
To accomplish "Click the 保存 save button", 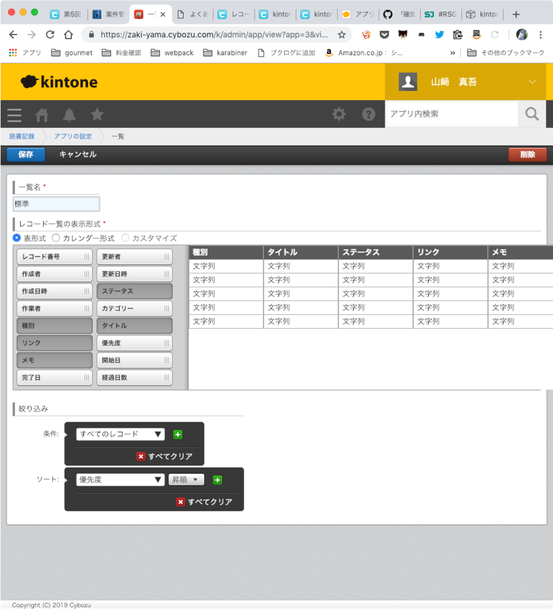I will click(26, 155).
